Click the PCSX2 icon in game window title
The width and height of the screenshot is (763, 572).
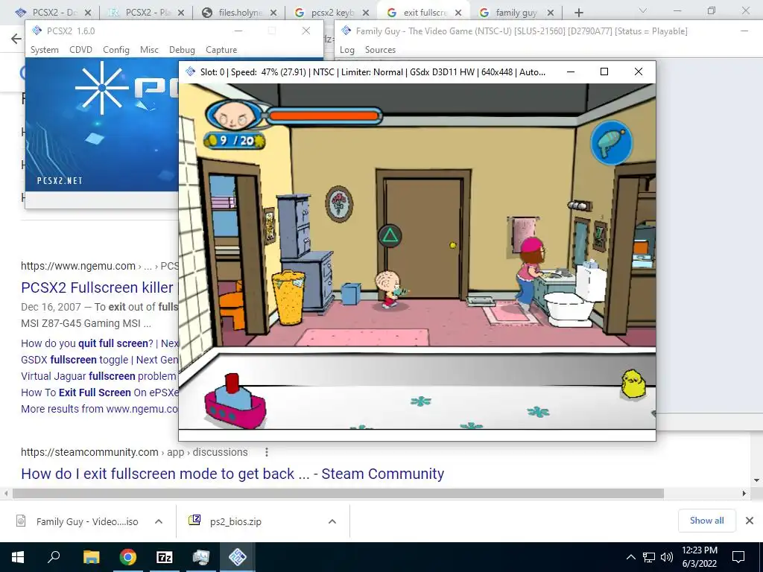coord(191,72)
